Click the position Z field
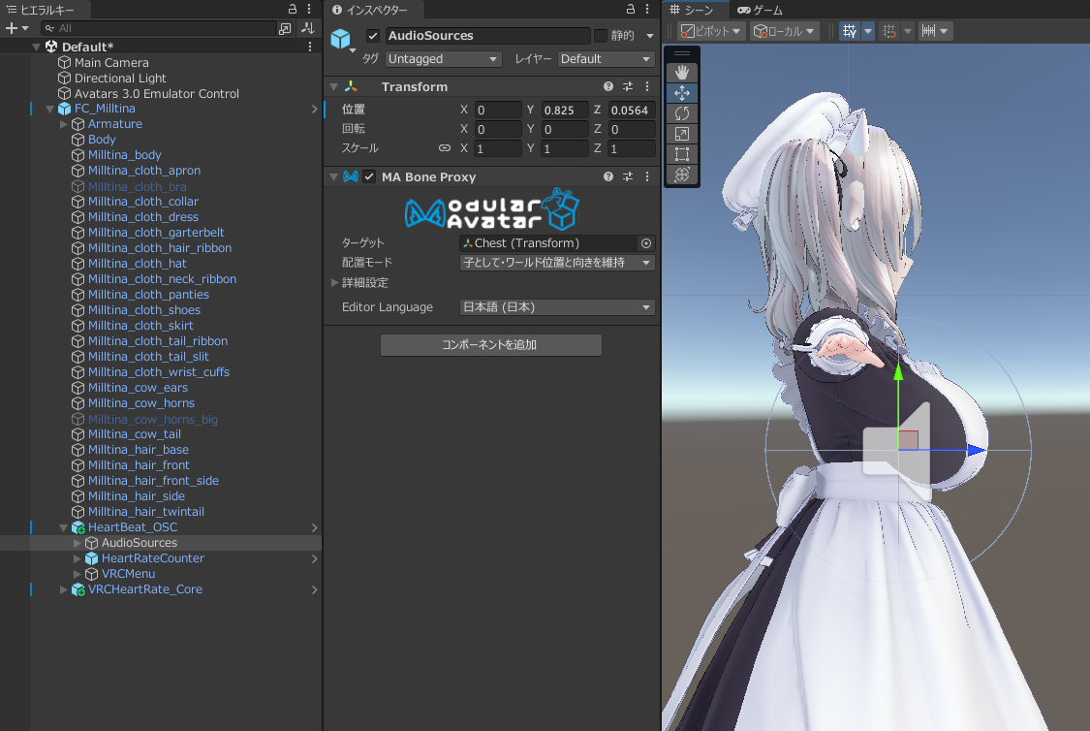The height and width of the screenshot is (731, 1090). tap(631, 110)
